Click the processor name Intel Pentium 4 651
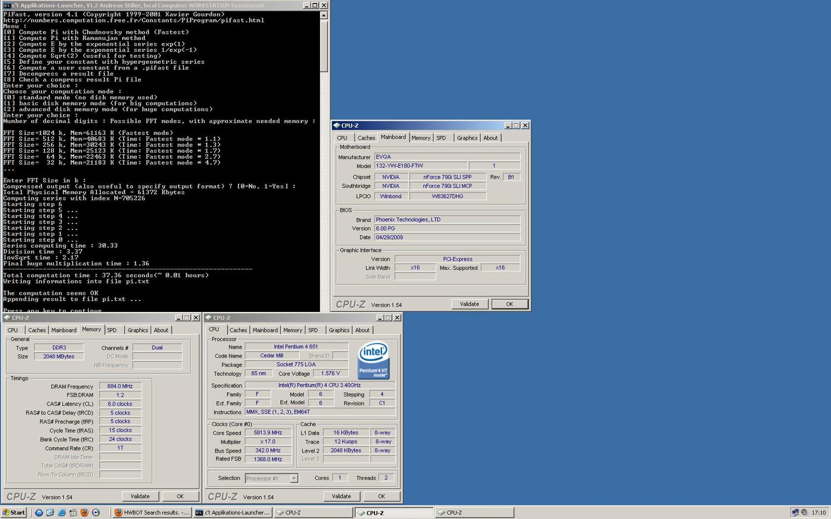This screenshot has width=831, height=519. coord(296,347)
